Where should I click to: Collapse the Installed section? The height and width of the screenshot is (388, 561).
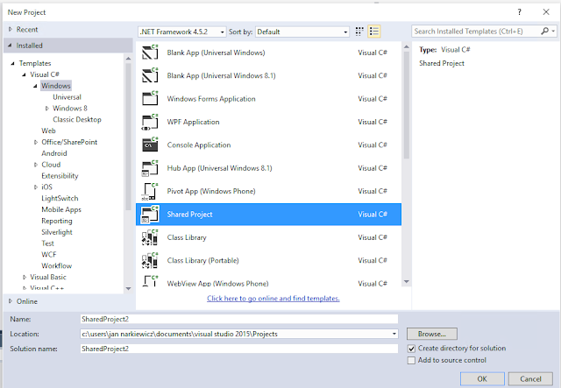point(10,46)
